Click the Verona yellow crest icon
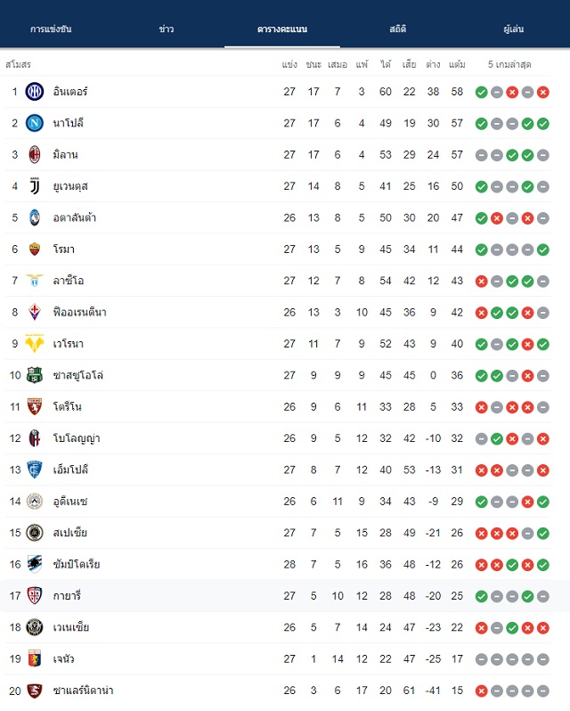The width and height of the screenshot is (570, 711). (35, 344)
